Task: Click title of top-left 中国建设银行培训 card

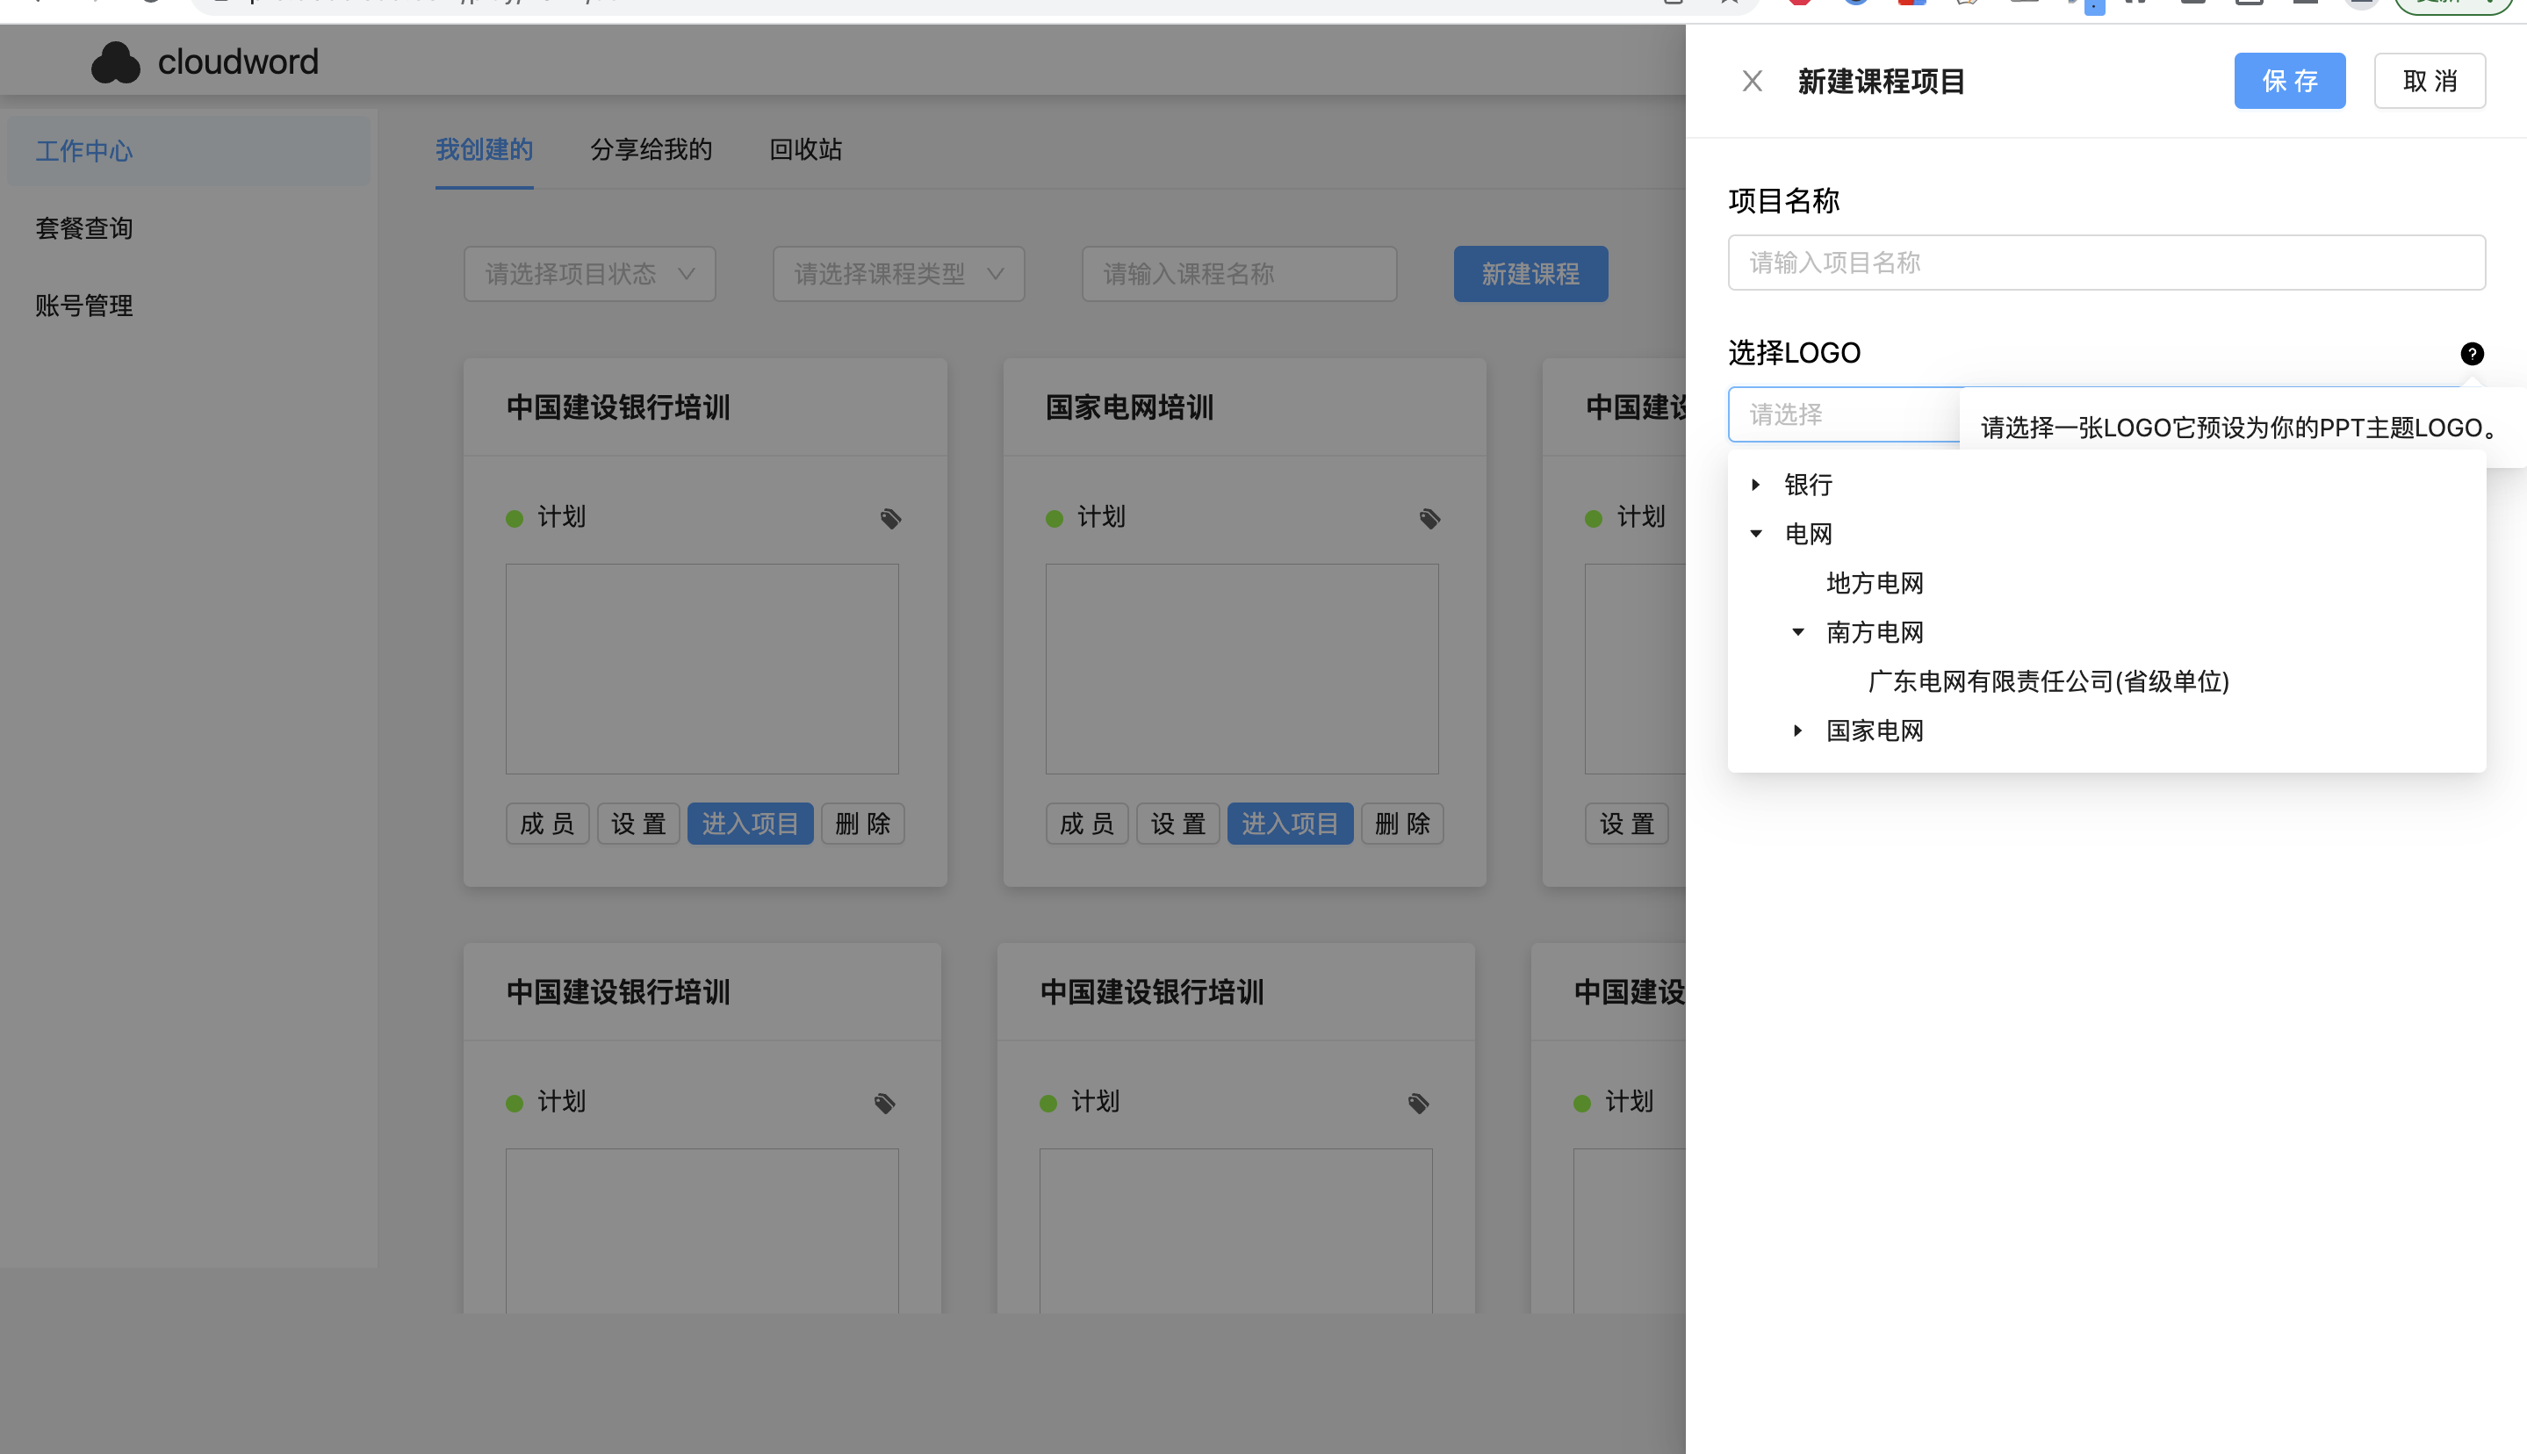Action: coord(618,407)
